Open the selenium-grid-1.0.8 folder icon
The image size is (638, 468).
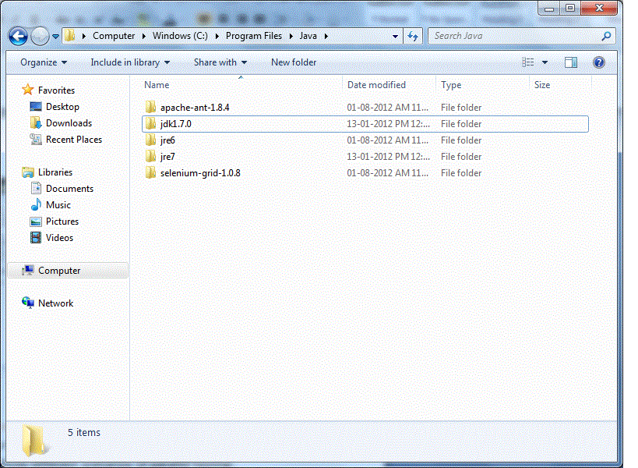pyautogui.click(x=150, y=172)
